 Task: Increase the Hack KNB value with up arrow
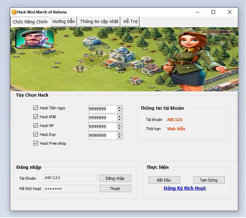[x=120, y=116]
